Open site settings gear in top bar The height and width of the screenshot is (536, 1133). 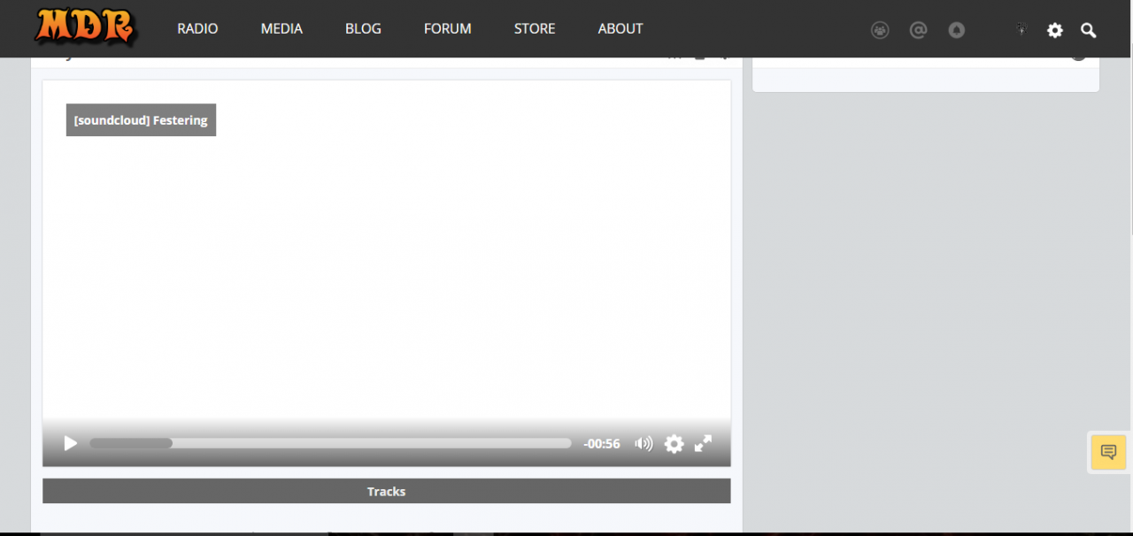pyautogui.click(x=1054, y=30)
